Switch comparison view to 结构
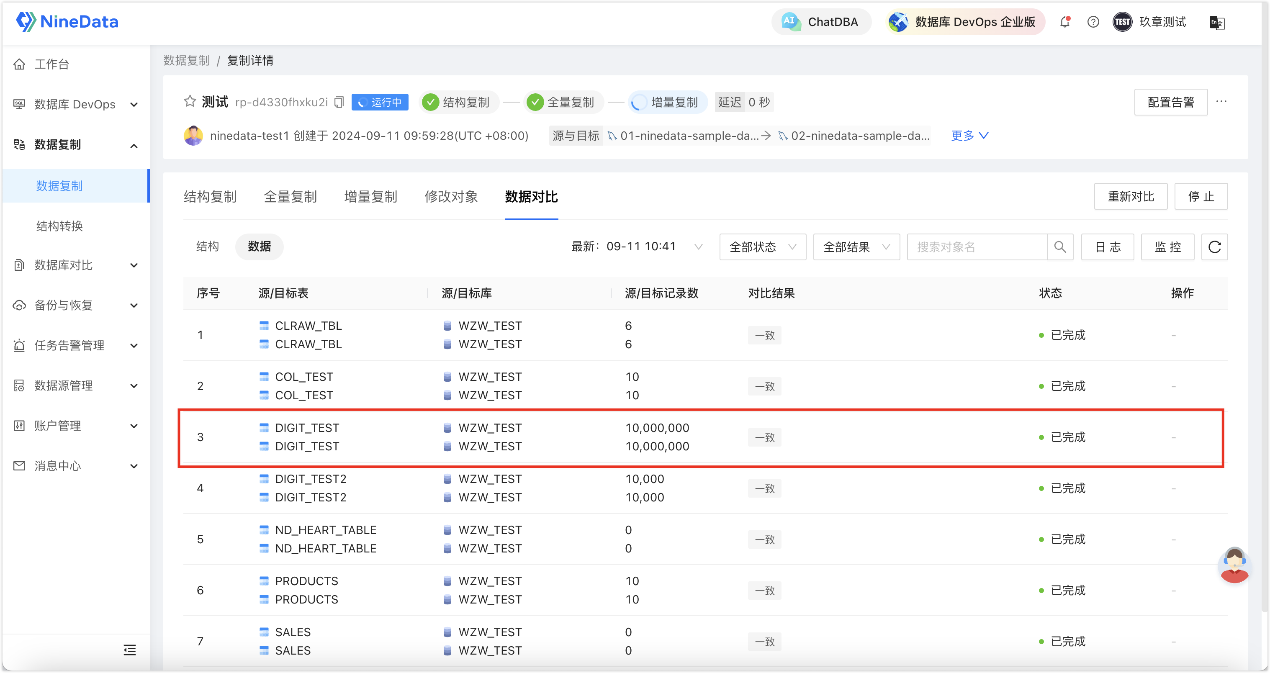This screenshot has width=1270, height=673. [x=207, y=247]
